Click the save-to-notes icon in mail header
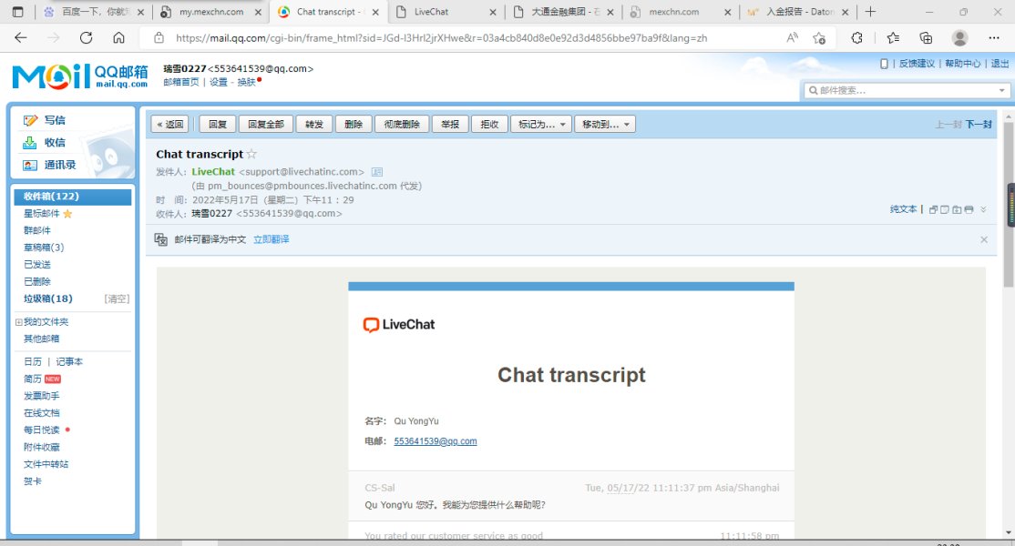 click(945, 209)
